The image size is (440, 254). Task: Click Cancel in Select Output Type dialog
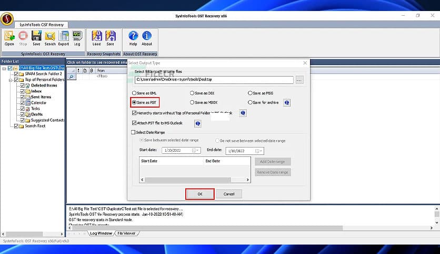(x=229, y=194)
